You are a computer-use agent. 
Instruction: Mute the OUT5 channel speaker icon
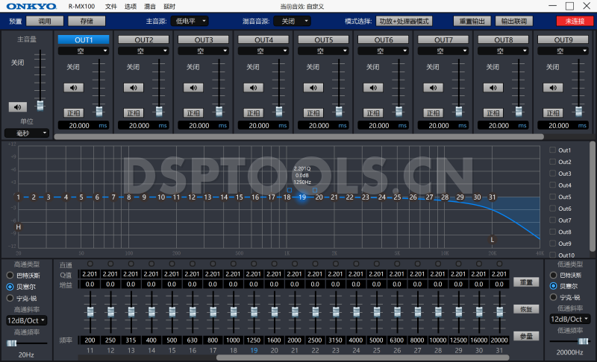pos(313,87)
